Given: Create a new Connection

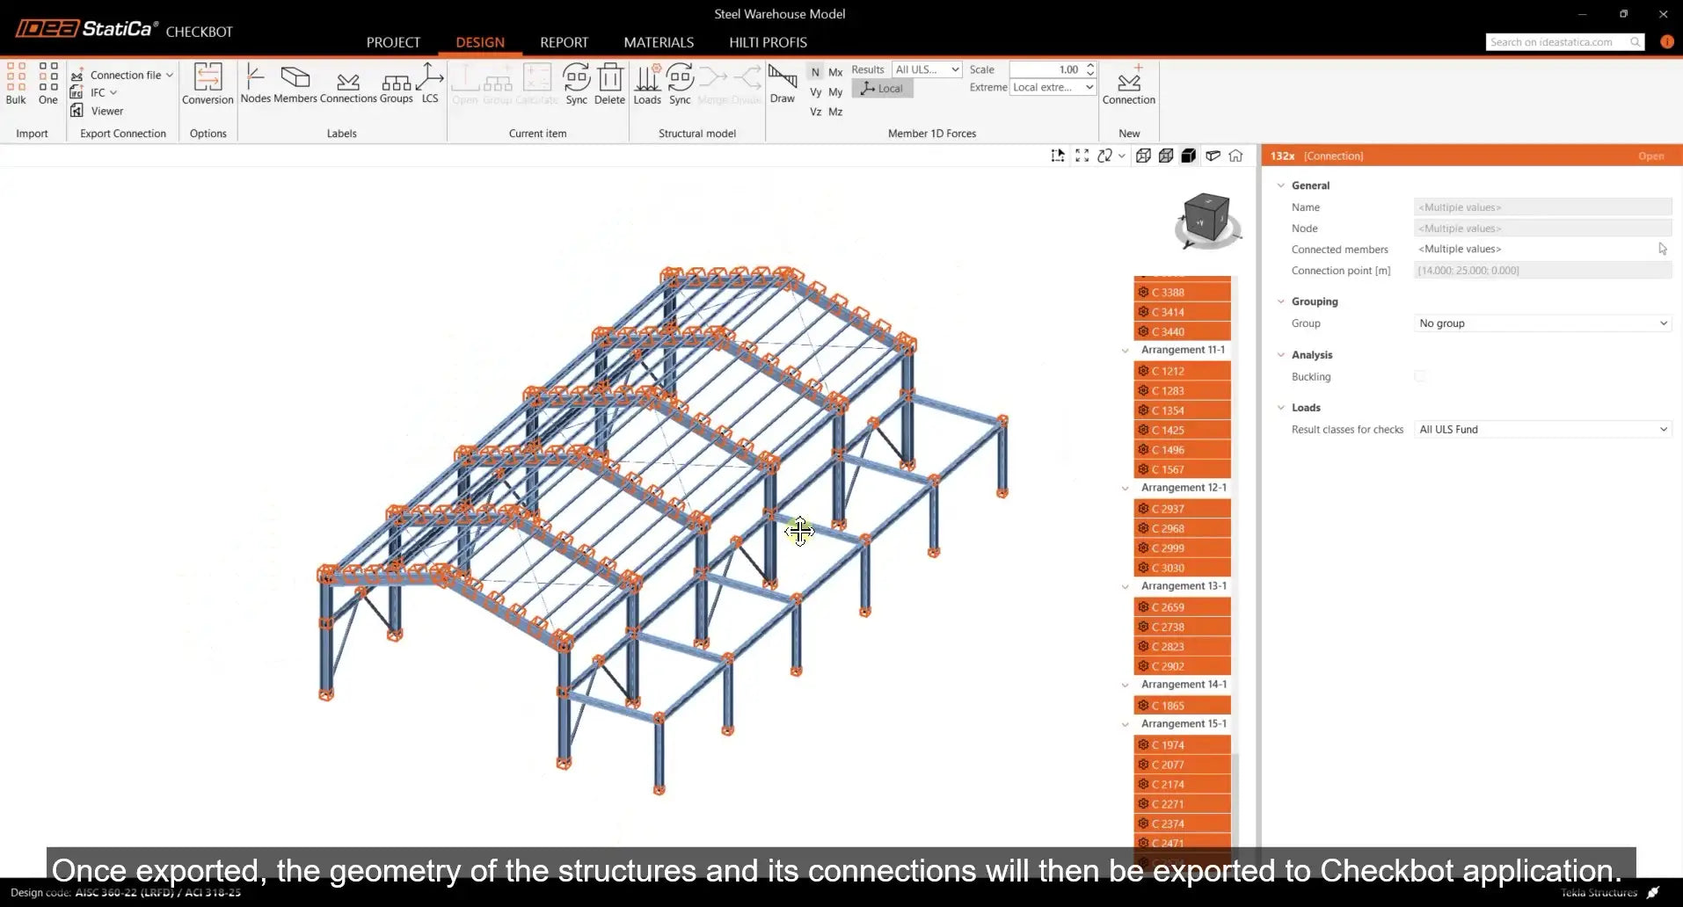Looking at the screenshot, I should point(1129,84).
